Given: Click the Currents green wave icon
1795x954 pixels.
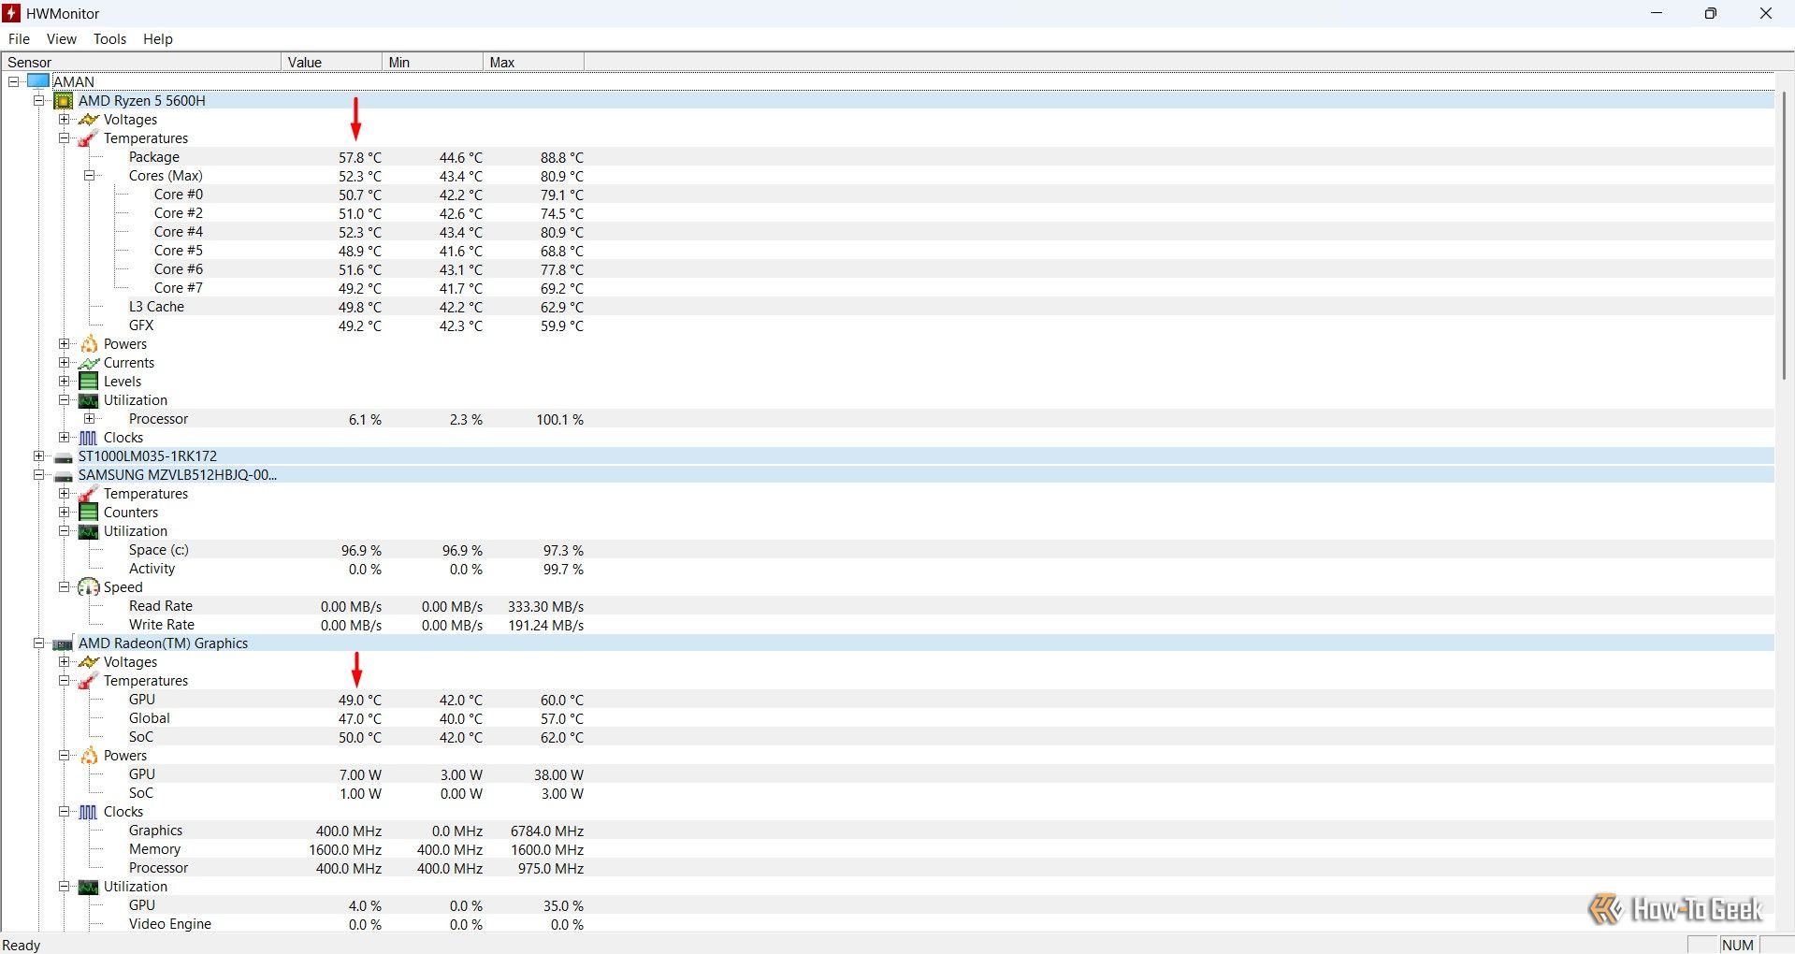Looking at the screenshot, I should point(89,363).
